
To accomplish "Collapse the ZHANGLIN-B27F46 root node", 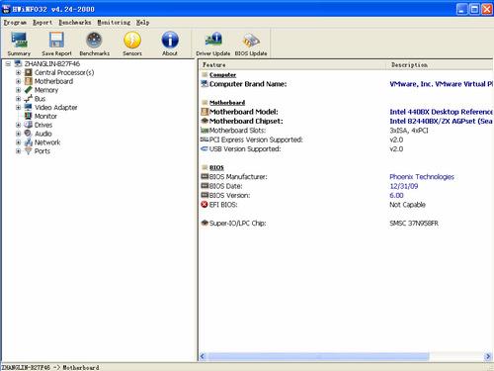I will (8, 63).
